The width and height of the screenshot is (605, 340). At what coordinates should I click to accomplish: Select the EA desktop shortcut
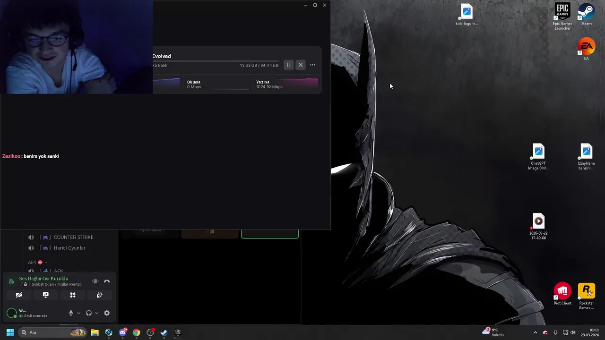[586, 49]
